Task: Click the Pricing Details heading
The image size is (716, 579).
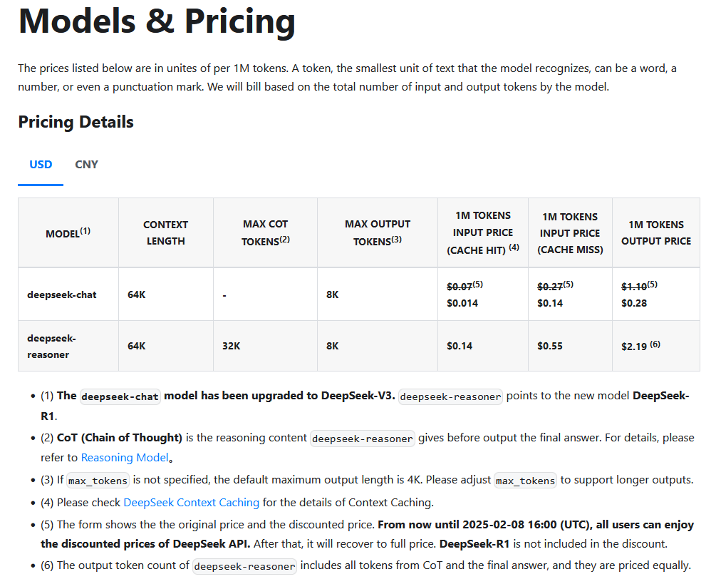Action: (x=76, y=122)
